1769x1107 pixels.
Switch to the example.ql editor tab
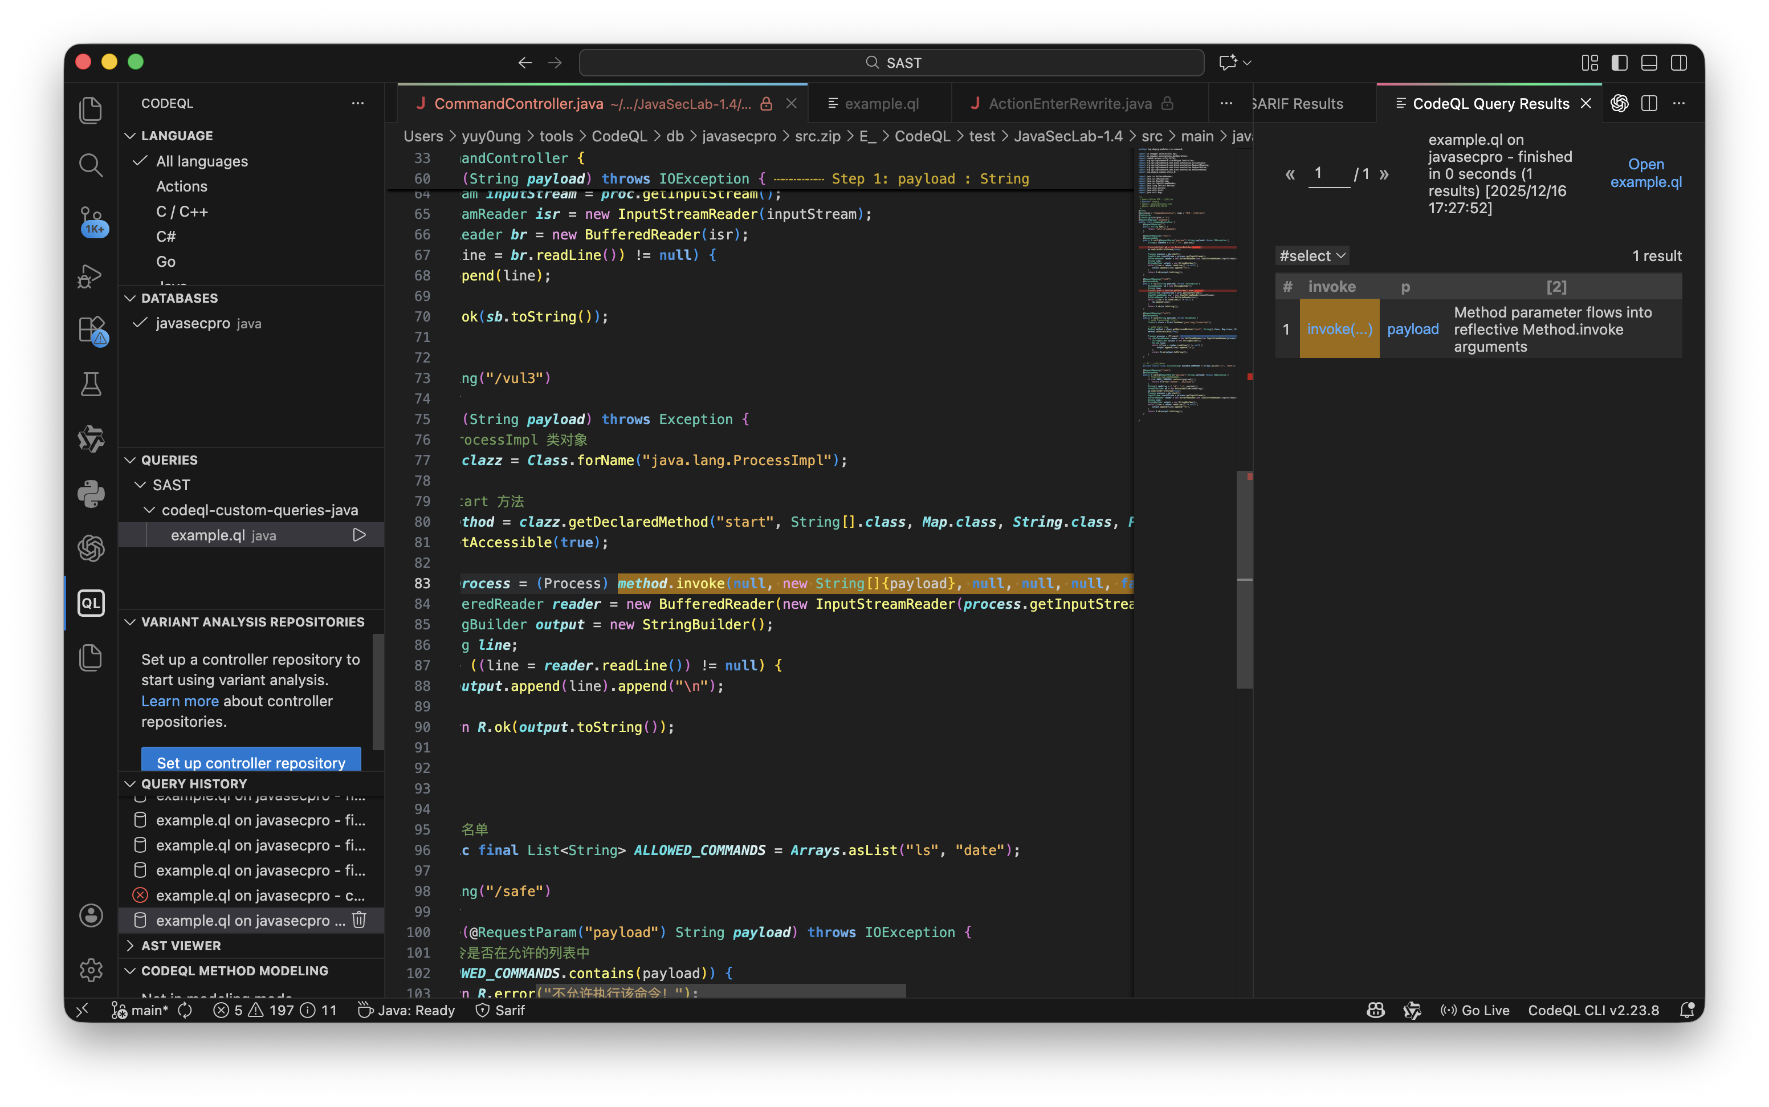(881, 104)
